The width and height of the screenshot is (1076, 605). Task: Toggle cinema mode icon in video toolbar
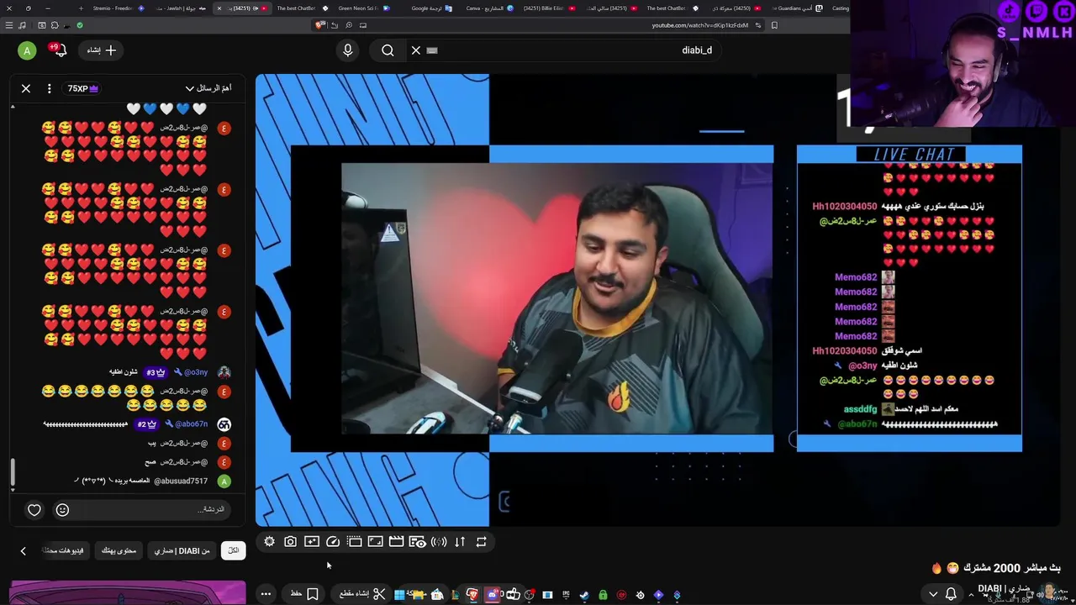[x=355, y=542]
